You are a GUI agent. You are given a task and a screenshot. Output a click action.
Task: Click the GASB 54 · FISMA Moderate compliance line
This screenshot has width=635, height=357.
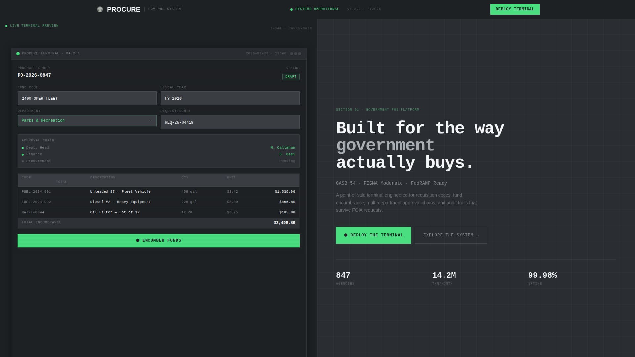pyautogui.click(x=391, y=183)
